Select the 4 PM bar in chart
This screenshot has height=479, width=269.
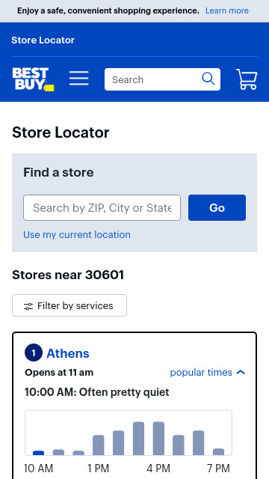(x=158, y=439)
